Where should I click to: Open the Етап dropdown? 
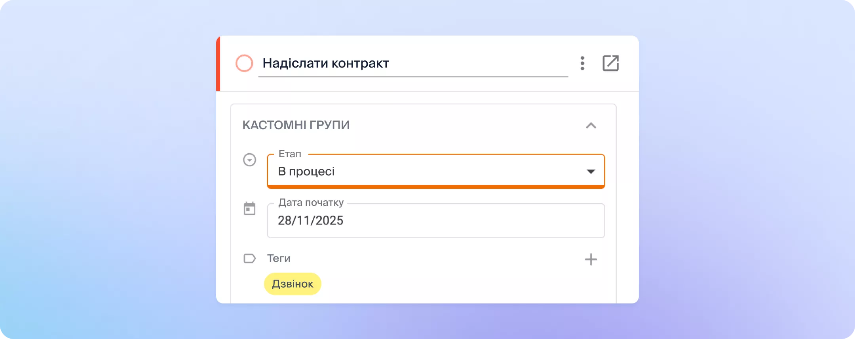tap(435, 171)
